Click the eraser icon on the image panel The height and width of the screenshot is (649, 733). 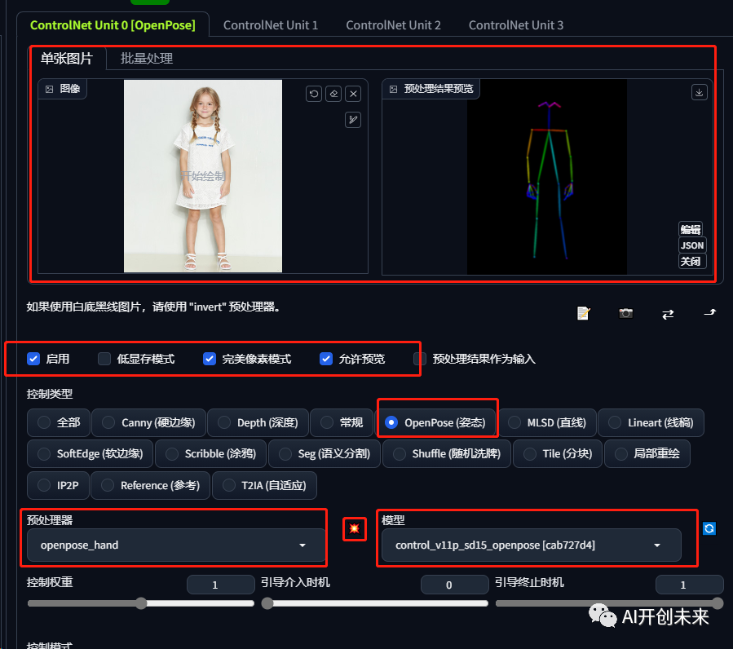pyautogui.click(x=333, y=94)
